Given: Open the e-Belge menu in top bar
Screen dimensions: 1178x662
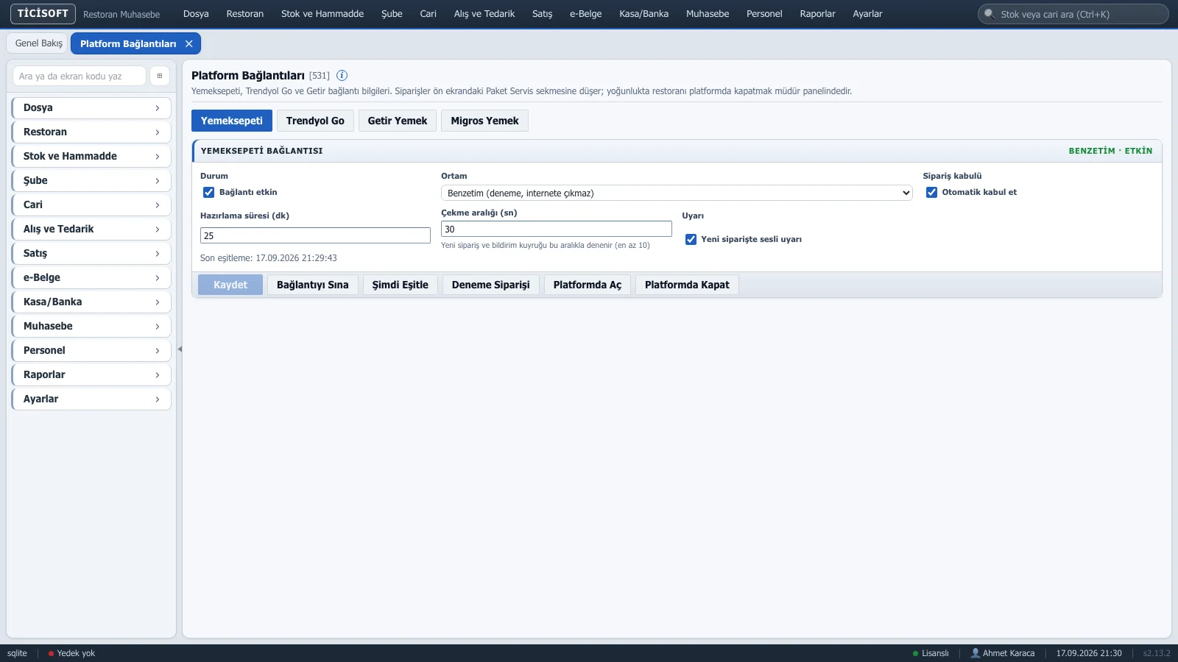Looking at the screenshot, I should (x=586, y=14).
